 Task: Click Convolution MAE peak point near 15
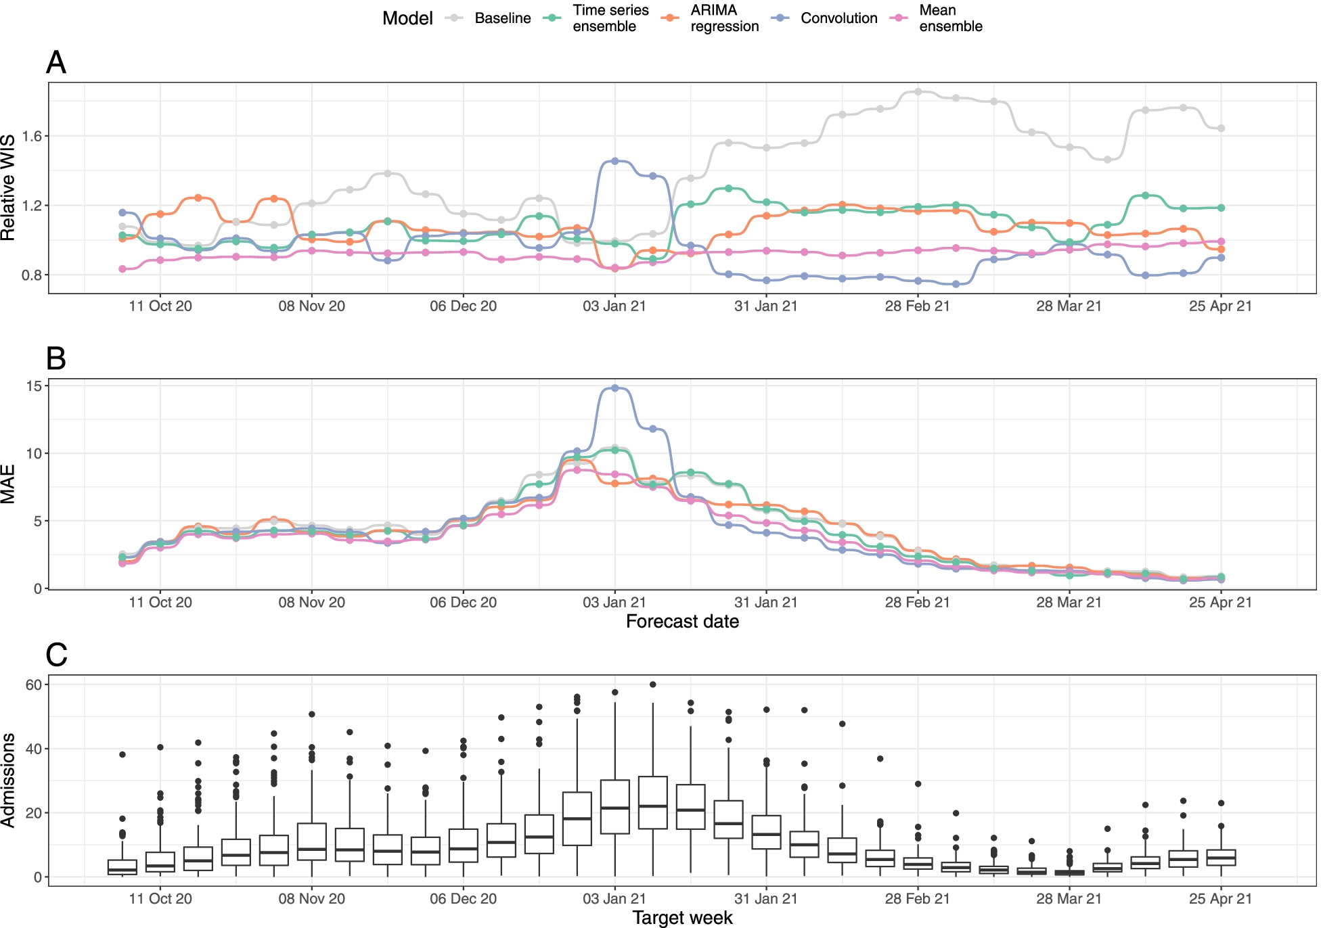click(615, 388)
